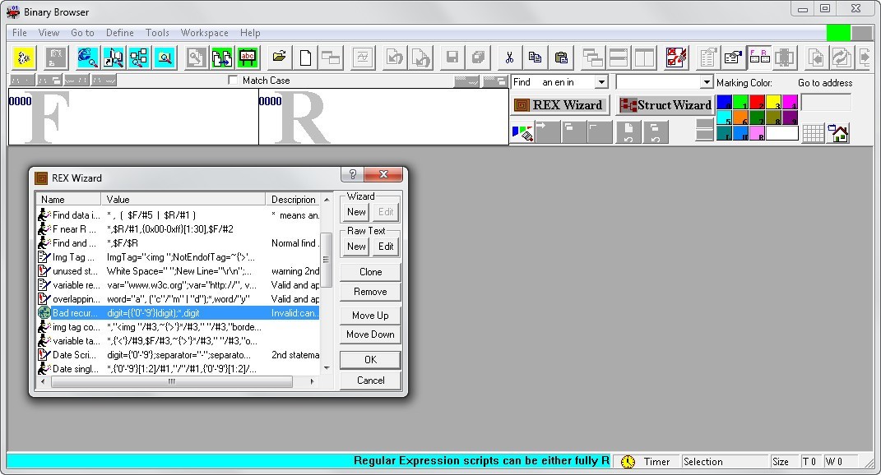Viewport: 881px width, 475px height.
Task: Click the Remove button
Action: 370,292
